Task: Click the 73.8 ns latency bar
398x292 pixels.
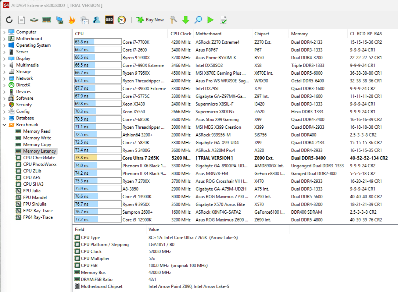Action: (98, 158)
